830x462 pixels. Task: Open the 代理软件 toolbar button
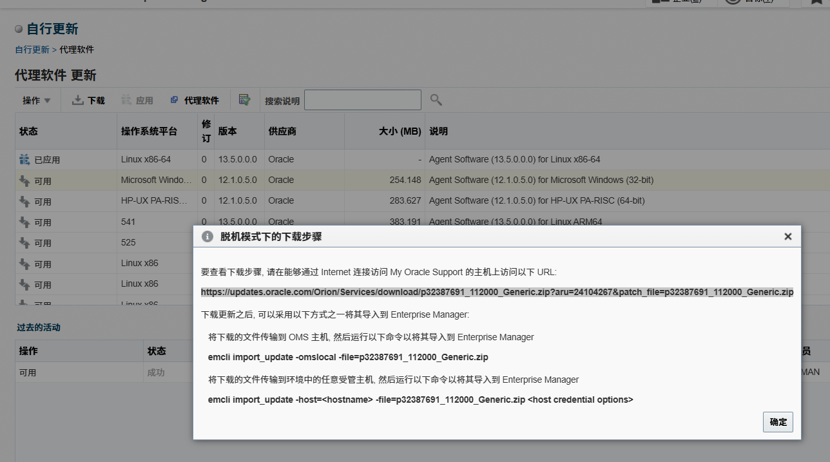[195, 101]
